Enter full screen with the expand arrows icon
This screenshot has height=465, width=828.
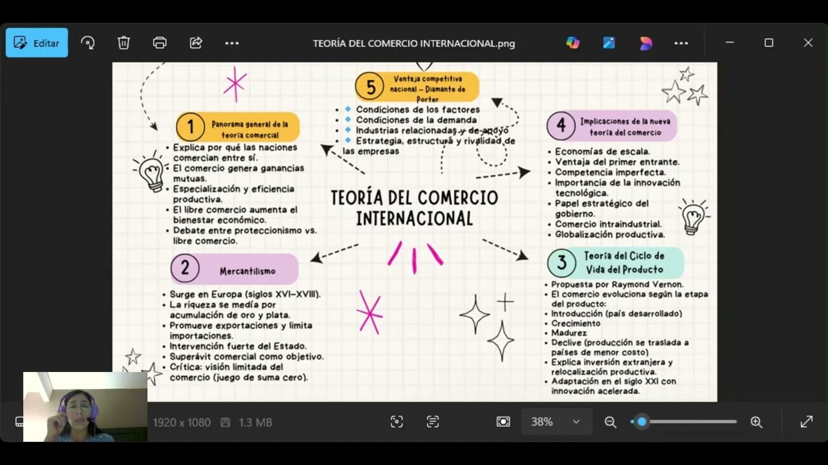point(807,422)
